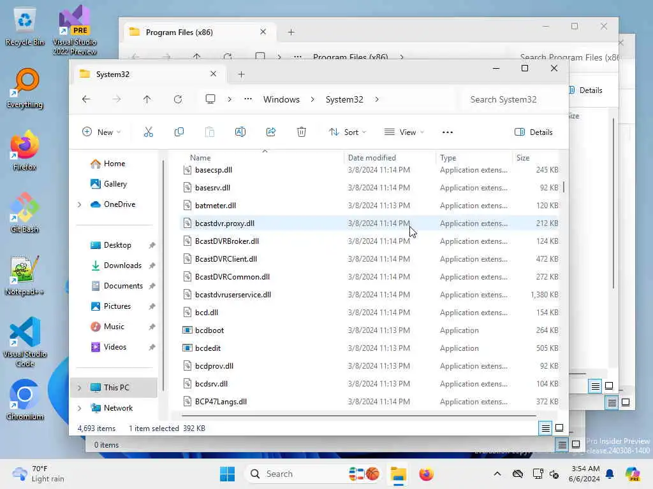Click the Share icon in the toolbar

[270, 132]
